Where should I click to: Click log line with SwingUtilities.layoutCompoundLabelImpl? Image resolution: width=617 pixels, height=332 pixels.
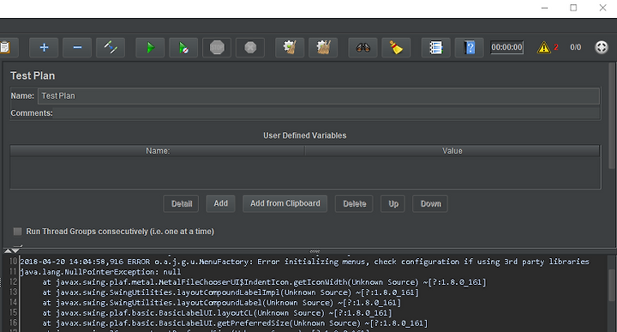click(231, 293)
